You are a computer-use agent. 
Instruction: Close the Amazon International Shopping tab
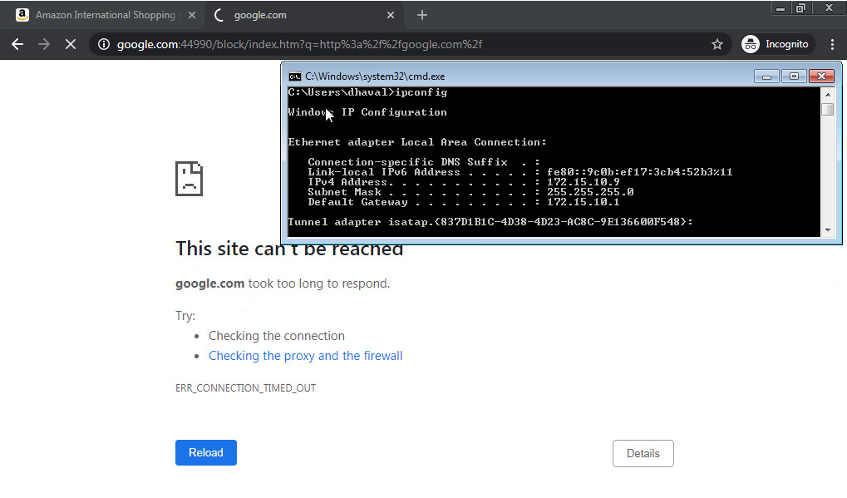pyautogui.click(x=192, y=15)
